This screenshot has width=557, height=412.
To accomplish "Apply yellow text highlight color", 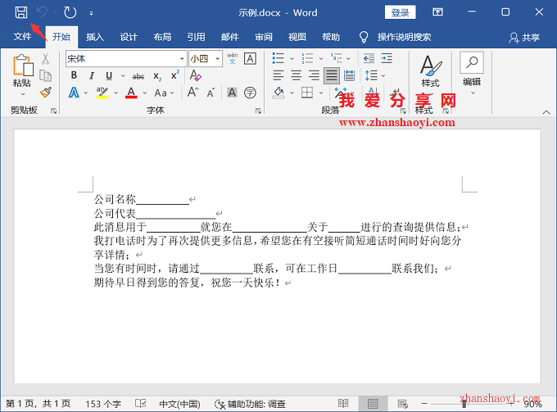I will point(102,93).
